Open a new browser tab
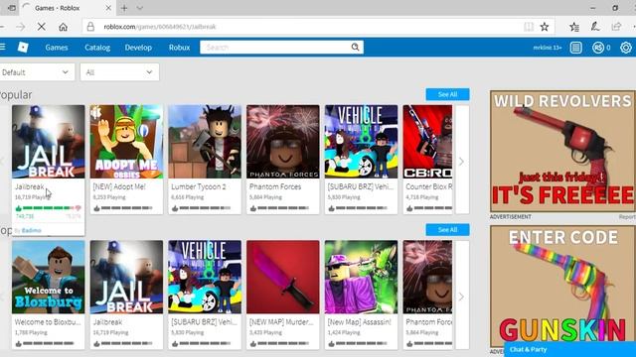Viewport: 636px width, 357px height. tap(124, 8)
